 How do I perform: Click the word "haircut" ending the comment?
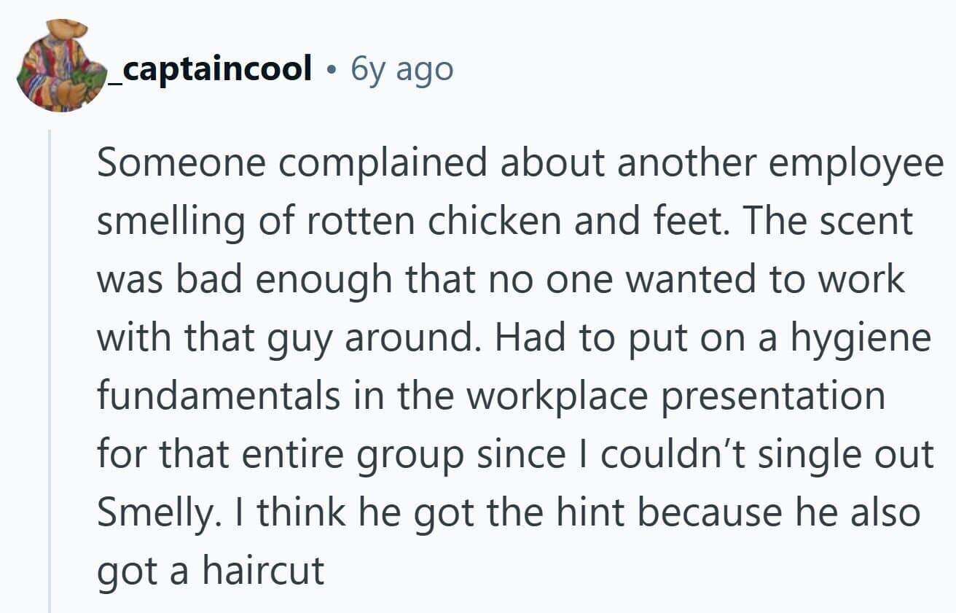tap(263, 571)
